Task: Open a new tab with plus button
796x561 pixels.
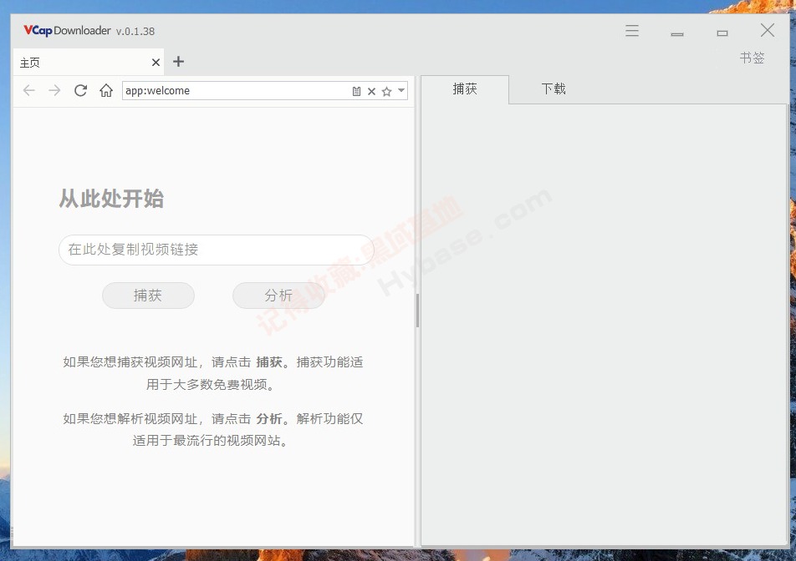Action: coord(178,62)
